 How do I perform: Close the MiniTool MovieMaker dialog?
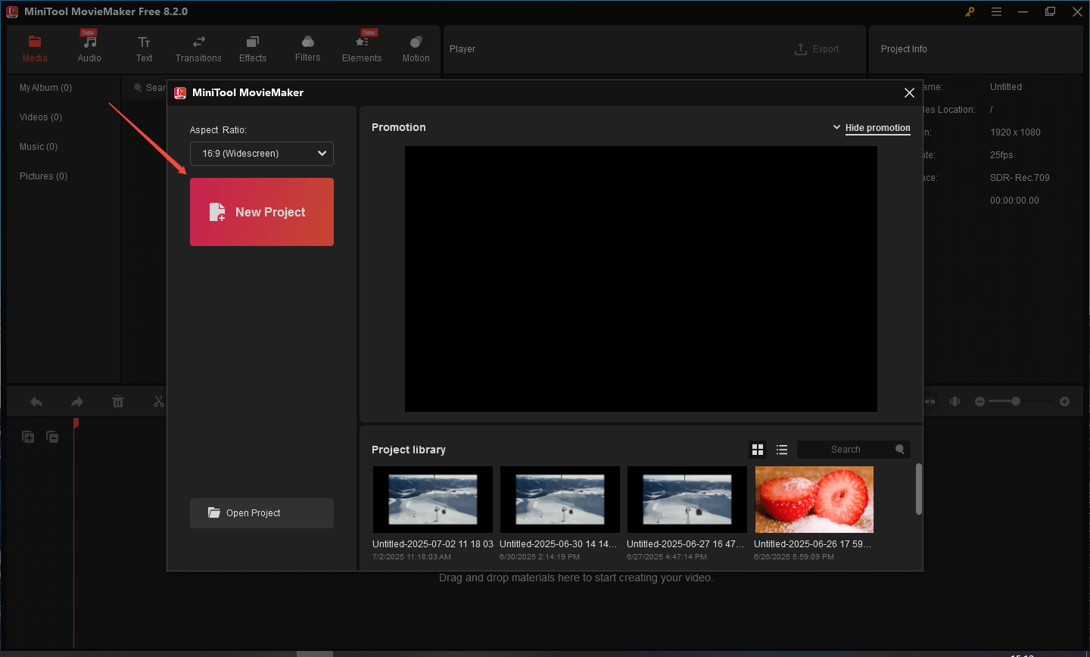click(909, 92)
